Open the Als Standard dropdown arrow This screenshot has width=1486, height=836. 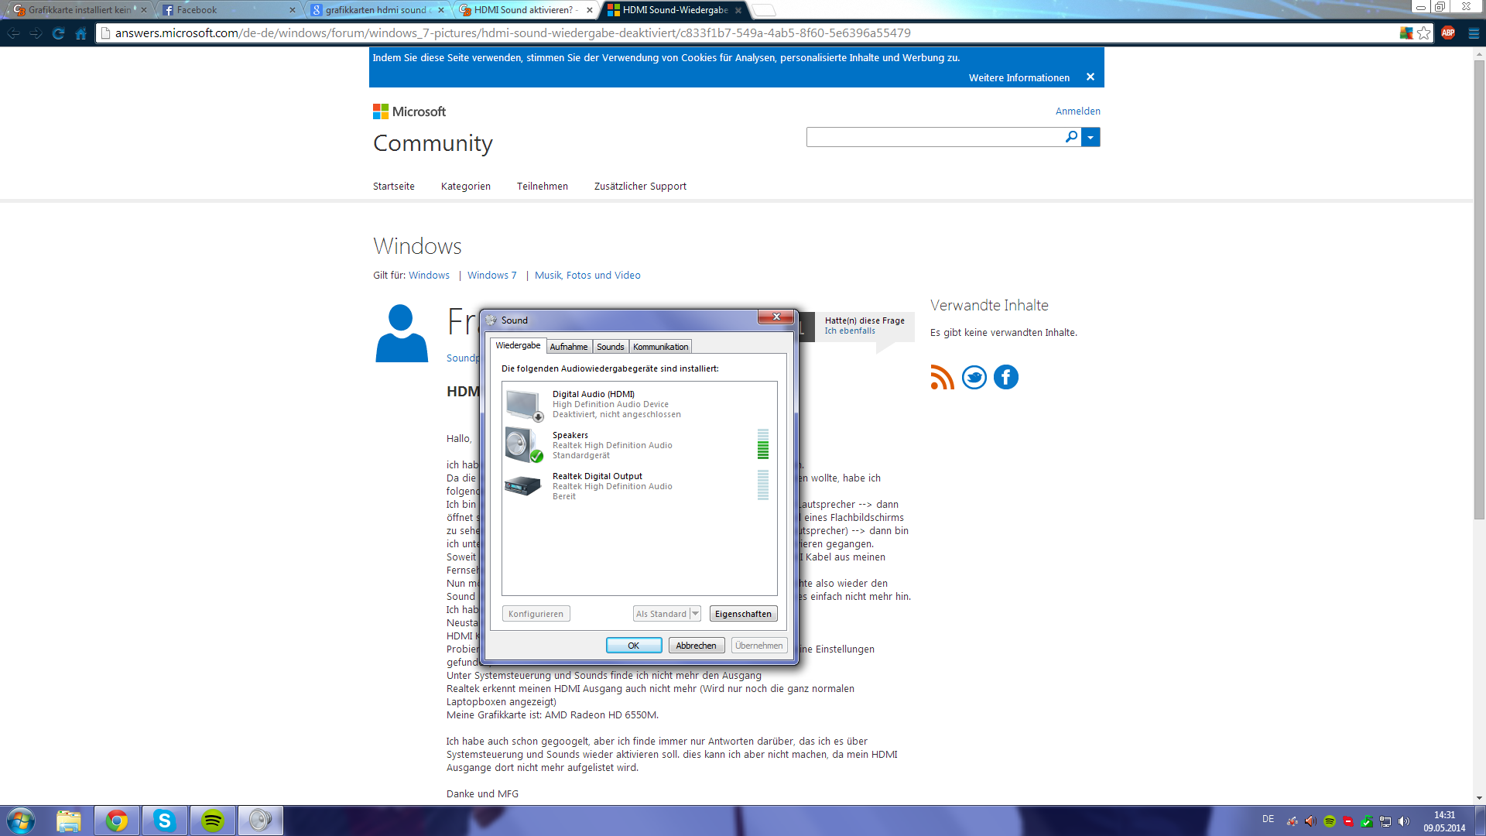click(695, 614)
